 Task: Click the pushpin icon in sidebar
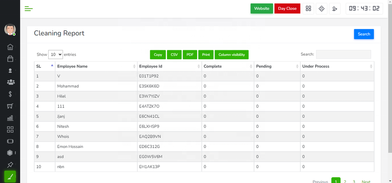(10, 165)
